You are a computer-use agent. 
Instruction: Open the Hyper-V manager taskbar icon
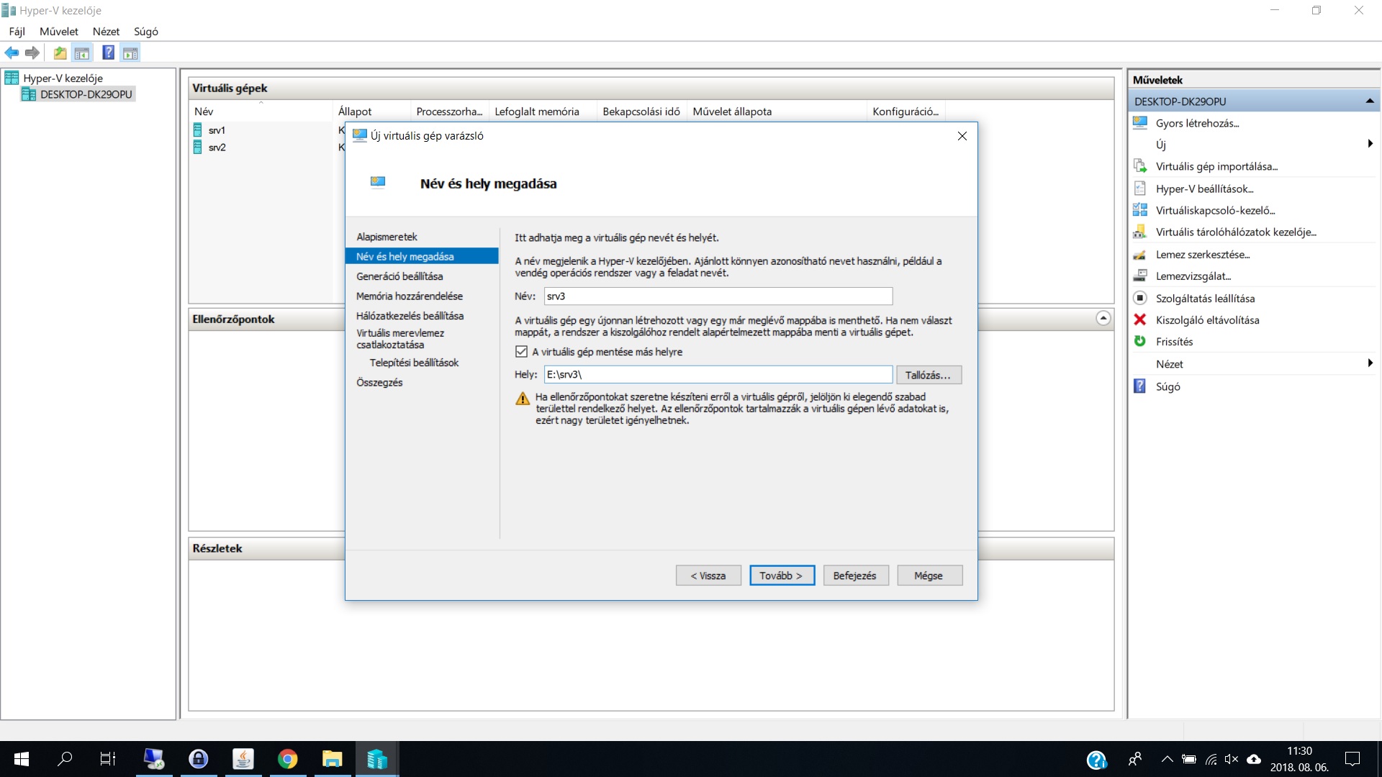point(376,758)
